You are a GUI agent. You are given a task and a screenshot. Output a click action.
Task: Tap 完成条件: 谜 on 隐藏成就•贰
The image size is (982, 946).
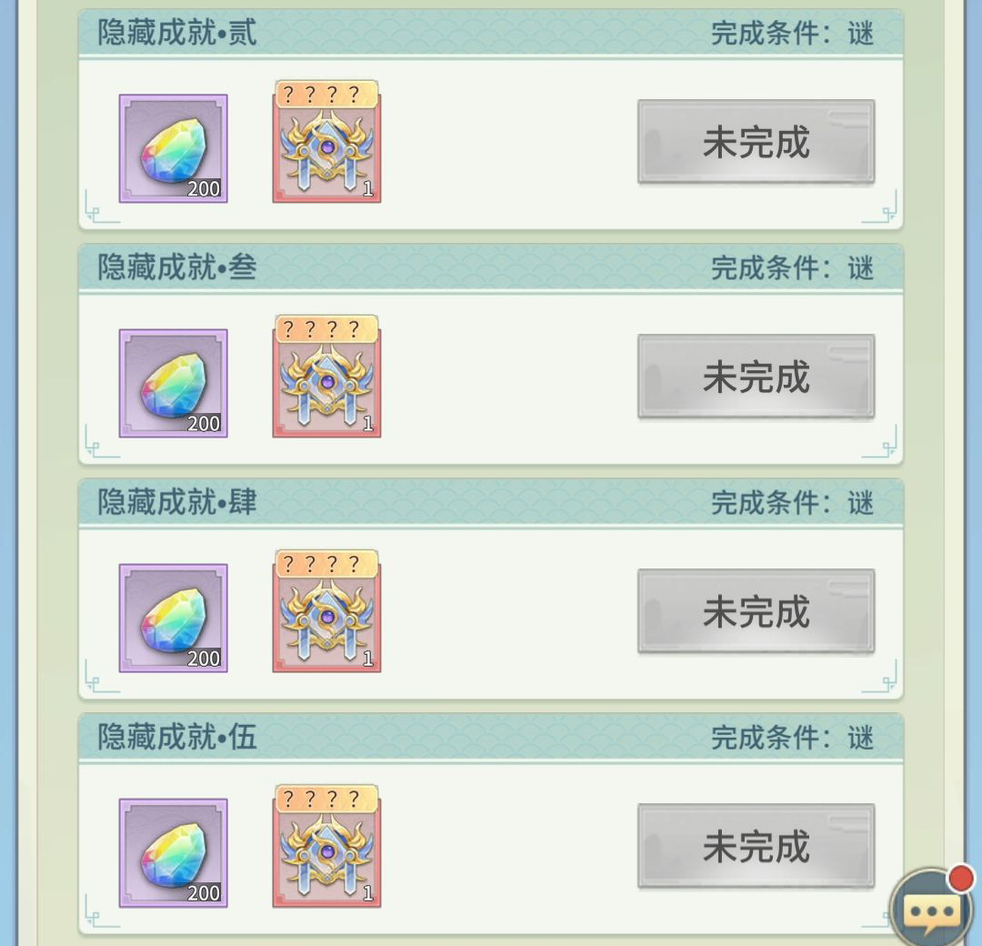[x=792, y=34]
